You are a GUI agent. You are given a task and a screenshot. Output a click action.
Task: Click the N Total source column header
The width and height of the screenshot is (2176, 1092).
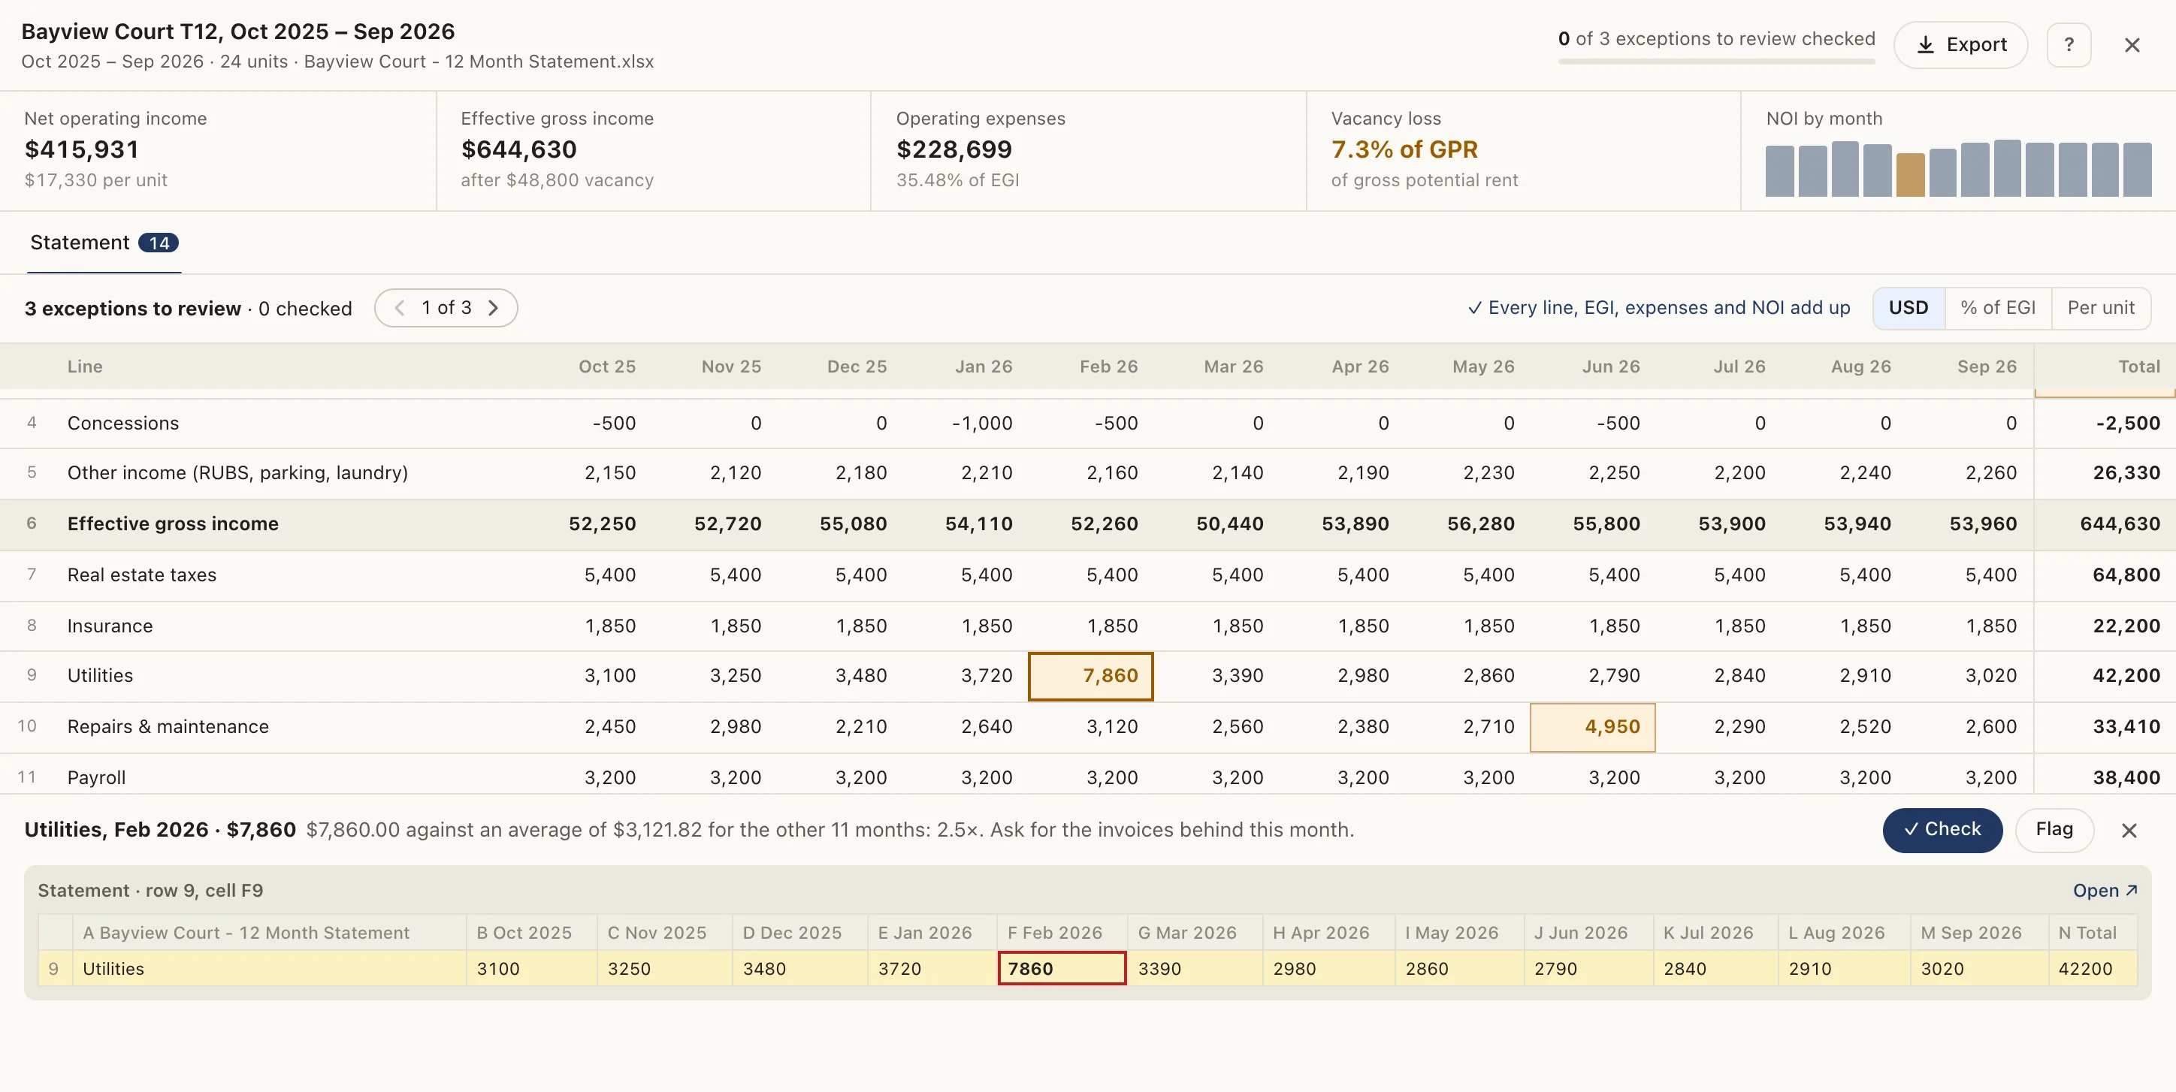click(x=2093, y=934)
